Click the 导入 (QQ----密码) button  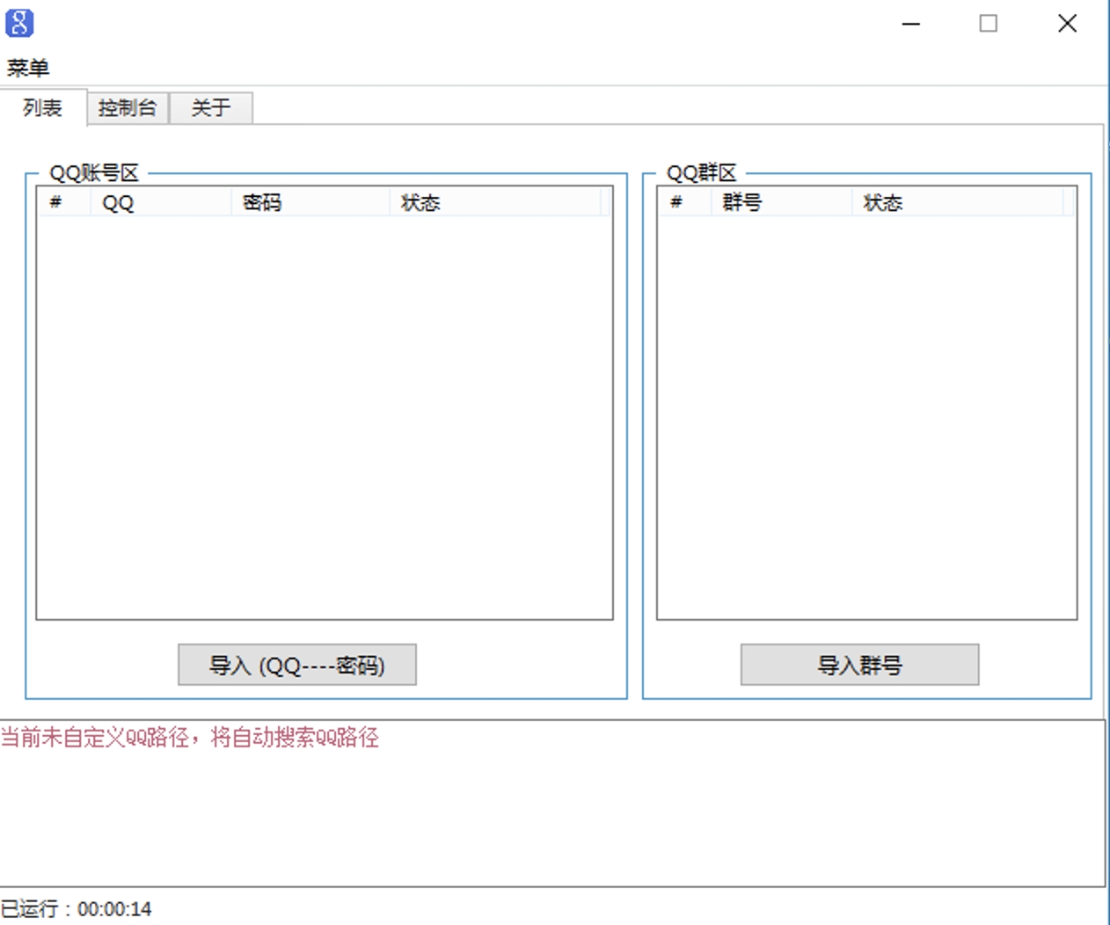297,665
